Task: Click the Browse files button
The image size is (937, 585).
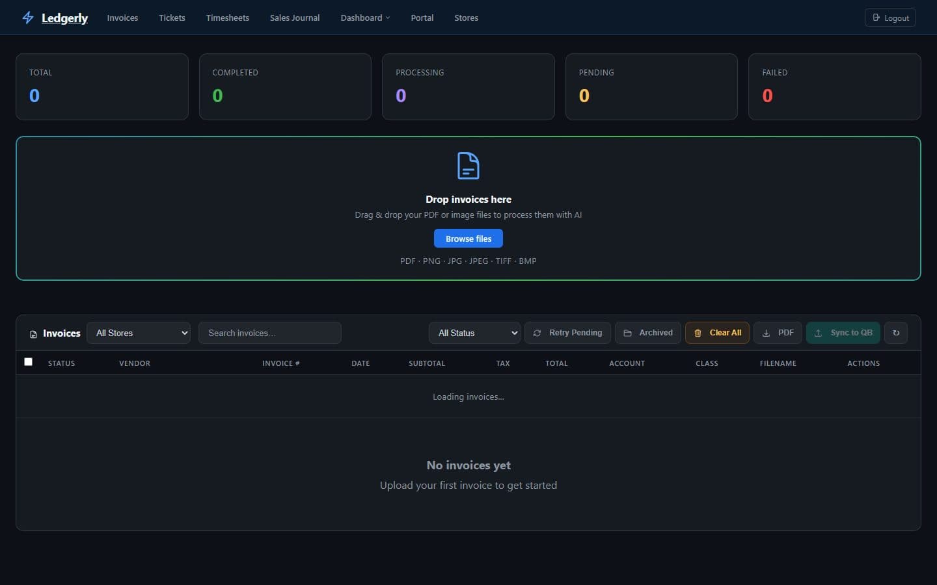Action: point(468,239)
